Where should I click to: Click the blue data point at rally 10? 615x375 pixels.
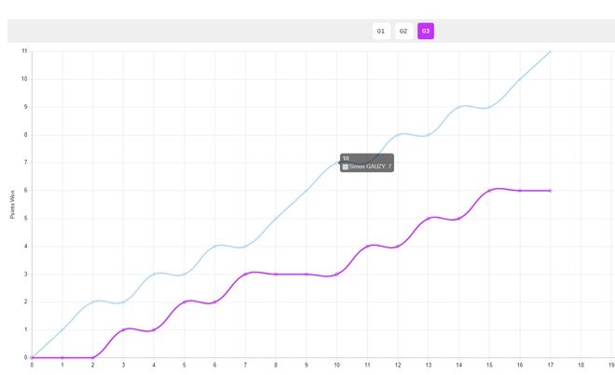coord(336,162)
